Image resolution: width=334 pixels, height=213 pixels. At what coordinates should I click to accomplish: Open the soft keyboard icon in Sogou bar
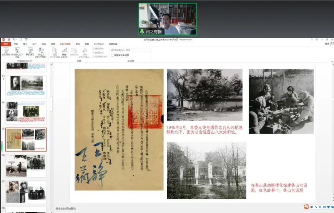(324, 207)
